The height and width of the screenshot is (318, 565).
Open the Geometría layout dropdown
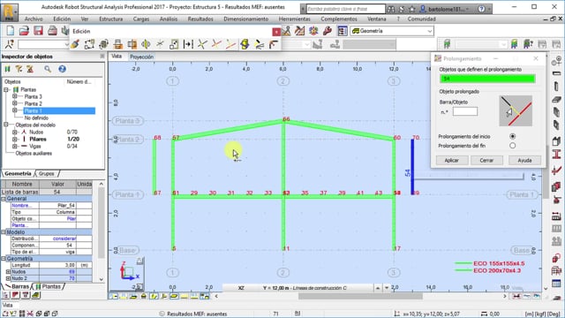click(x=429, y=32)
